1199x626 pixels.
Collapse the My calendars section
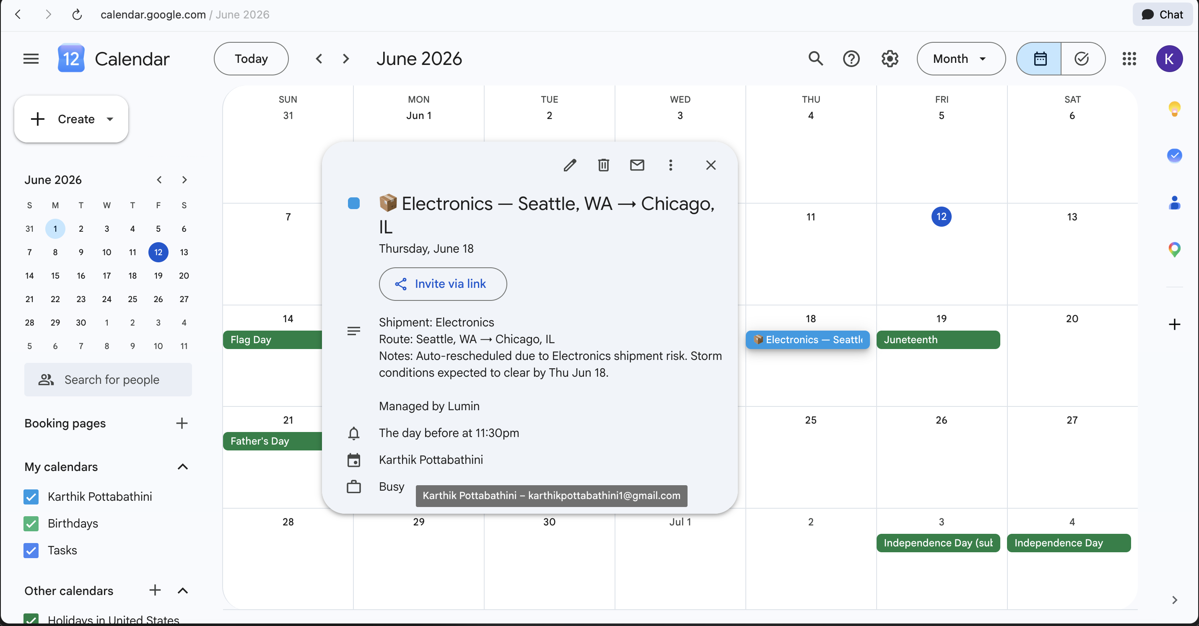(x=182, y=466)
